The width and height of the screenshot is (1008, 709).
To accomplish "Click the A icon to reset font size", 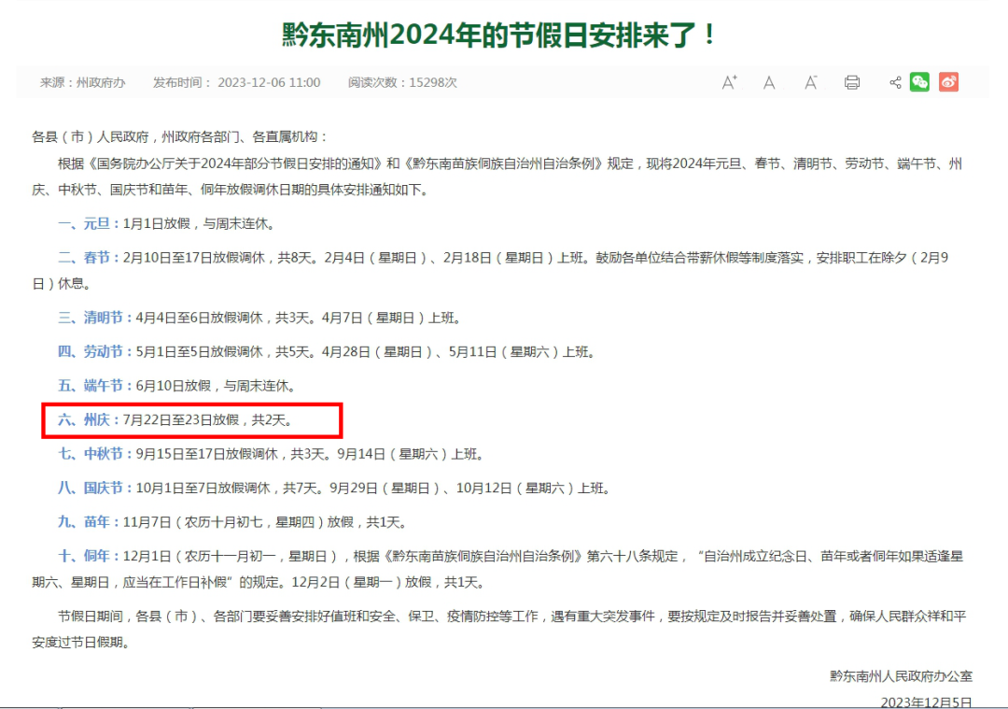I will coord(769,82).
